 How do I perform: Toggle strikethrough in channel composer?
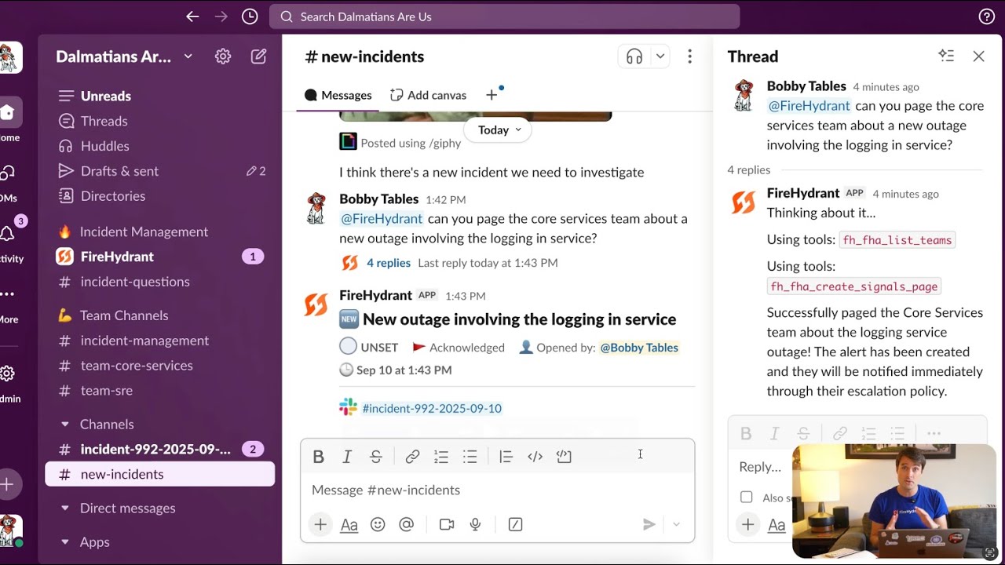[x=375, y=457]
